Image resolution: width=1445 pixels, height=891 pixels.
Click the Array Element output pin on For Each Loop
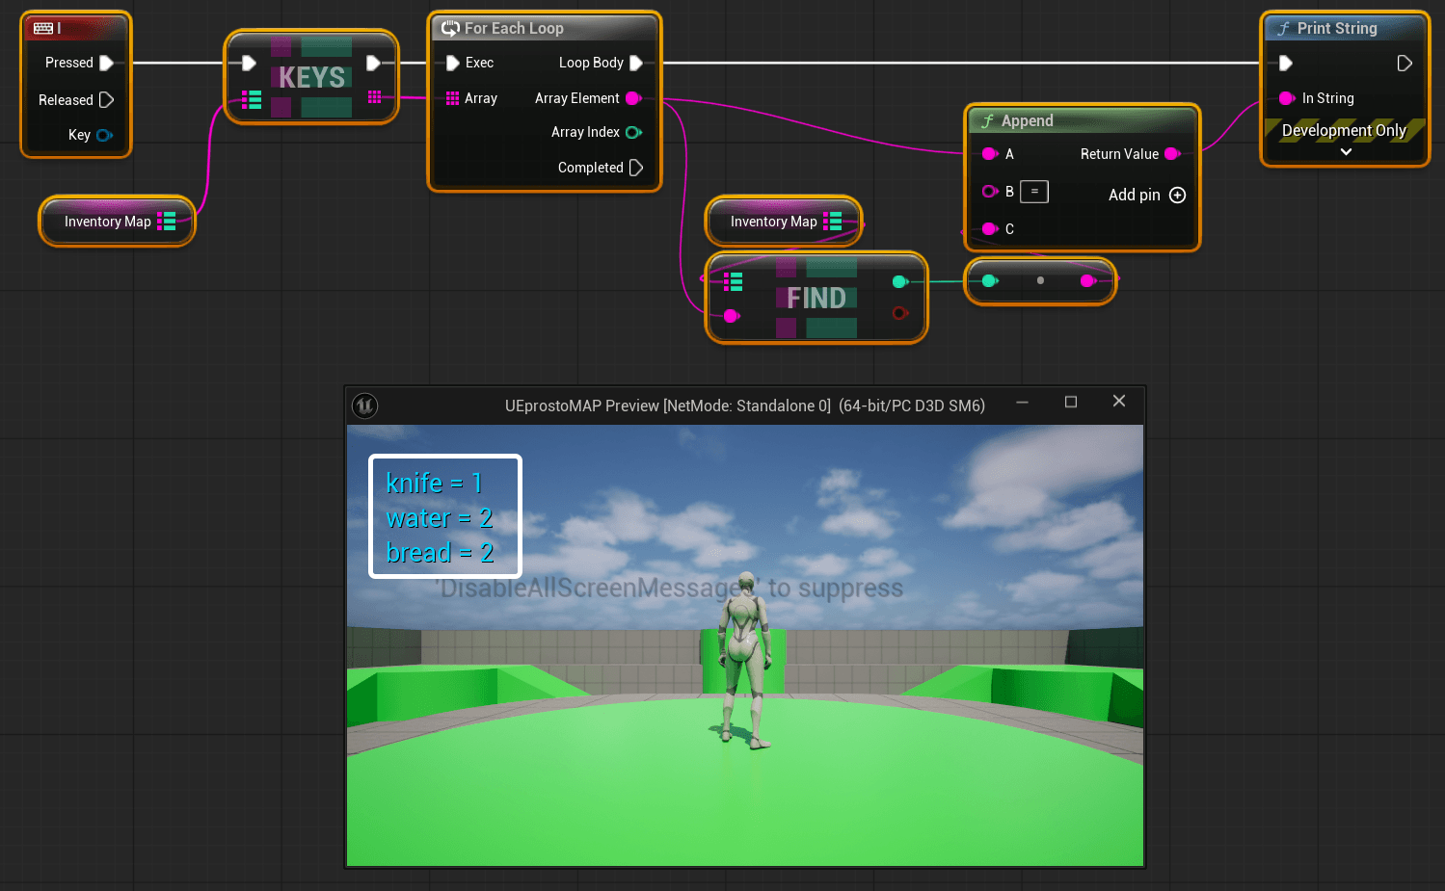633,97
